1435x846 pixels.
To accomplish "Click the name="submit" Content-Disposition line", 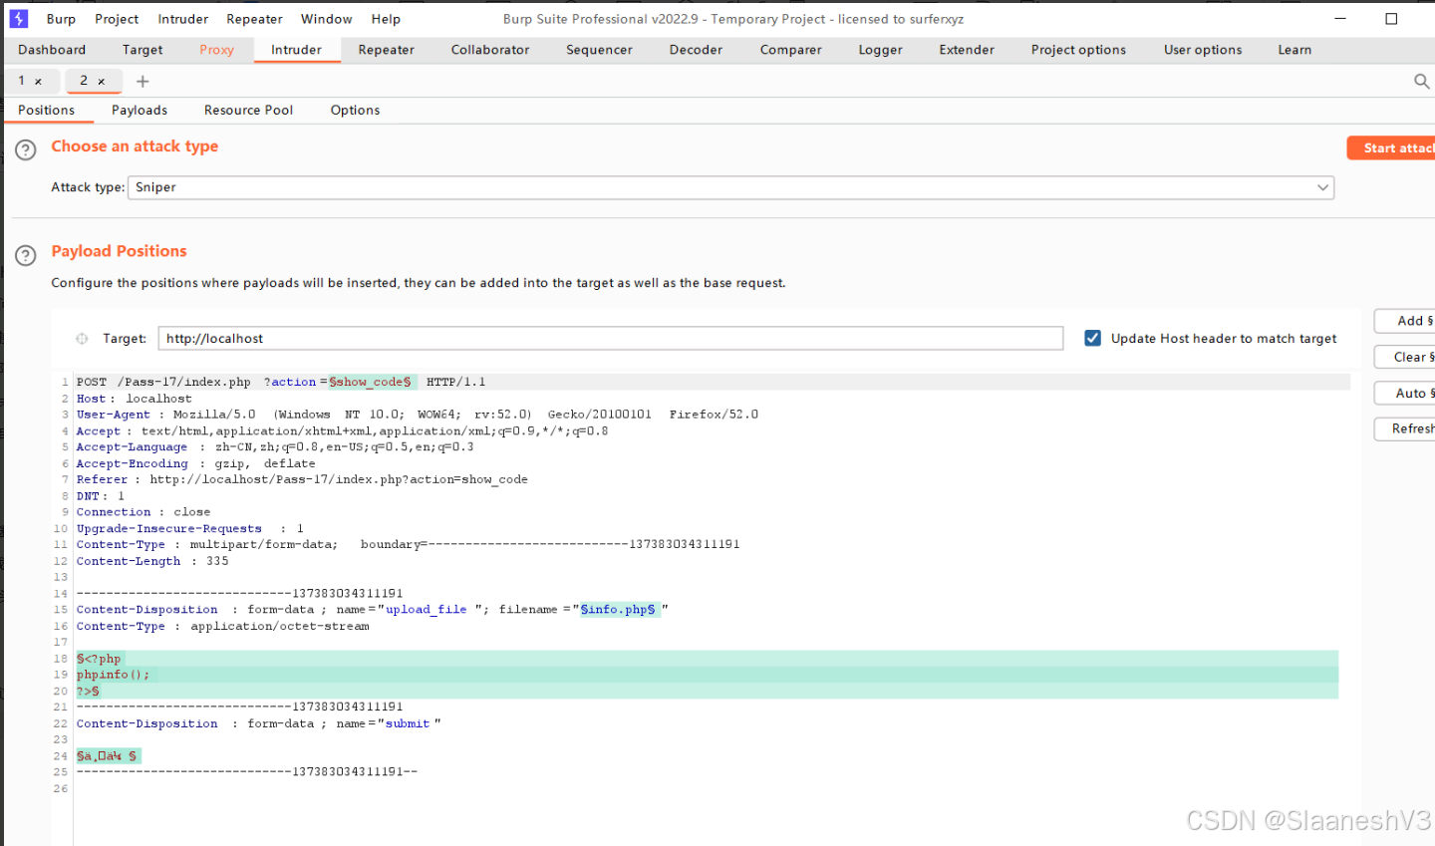I will point(259,723).
